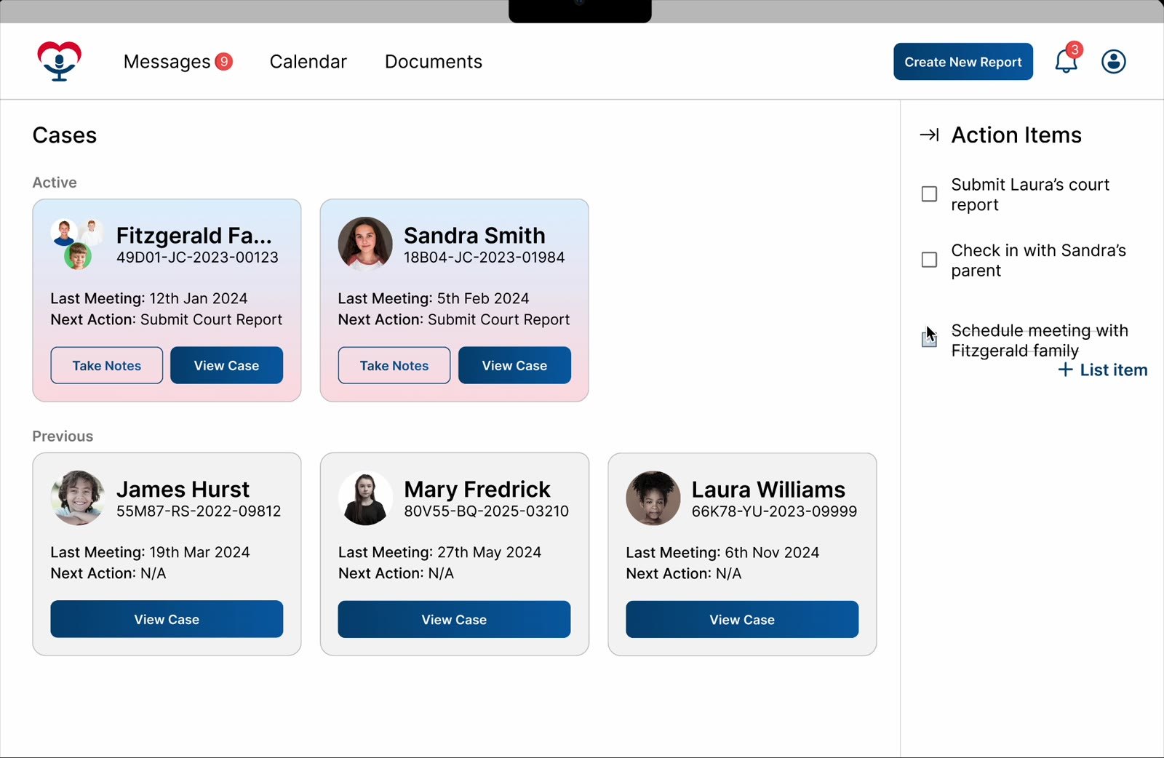Screen dimensions: 1164x758
Task: Open the user profile icon
Action: tap(1113, 62)
